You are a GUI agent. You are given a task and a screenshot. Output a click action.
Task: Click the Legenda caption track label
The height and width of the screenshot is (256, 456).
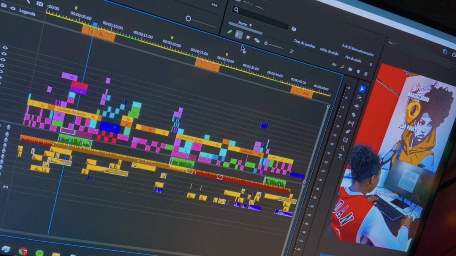point(27,13)
